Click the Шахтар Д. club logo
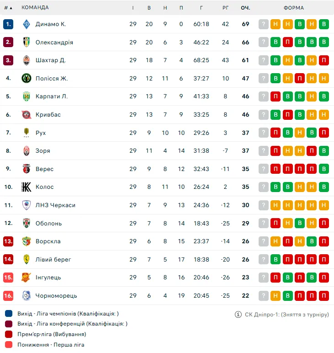Viewport: 334px width, 353px height. (x=27, y=60)
